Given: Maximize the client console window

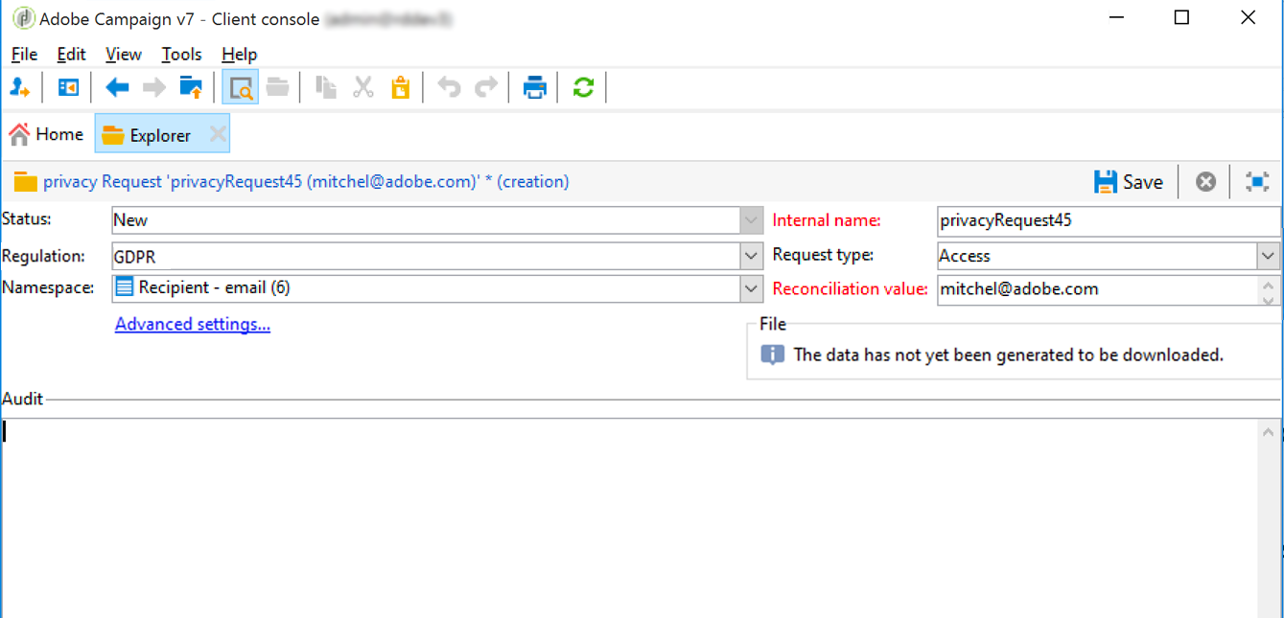Looking at the screenshot, I should pyautogui.click(x=1181, y=17).
